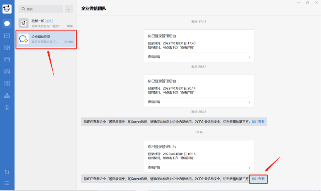321x191 pixels.
Task: Open the hexagon play icon in the sidebar
Action: point(7,108)
